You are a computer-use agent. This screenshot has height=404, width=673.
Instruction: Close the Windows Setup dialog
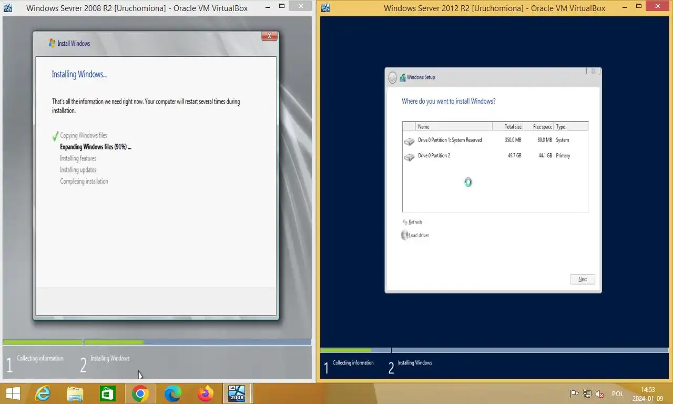[x=593, y=71]
